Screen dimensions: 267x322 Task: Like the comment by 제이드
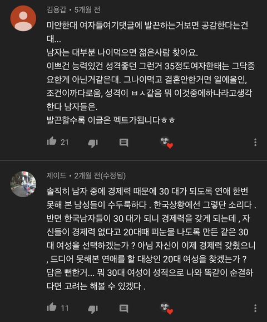tap(52, 307)
